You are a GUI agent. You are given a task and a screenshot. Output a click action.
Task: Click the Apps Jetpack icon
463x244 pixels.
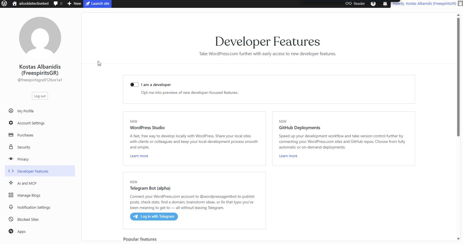(x=11, y=231)
